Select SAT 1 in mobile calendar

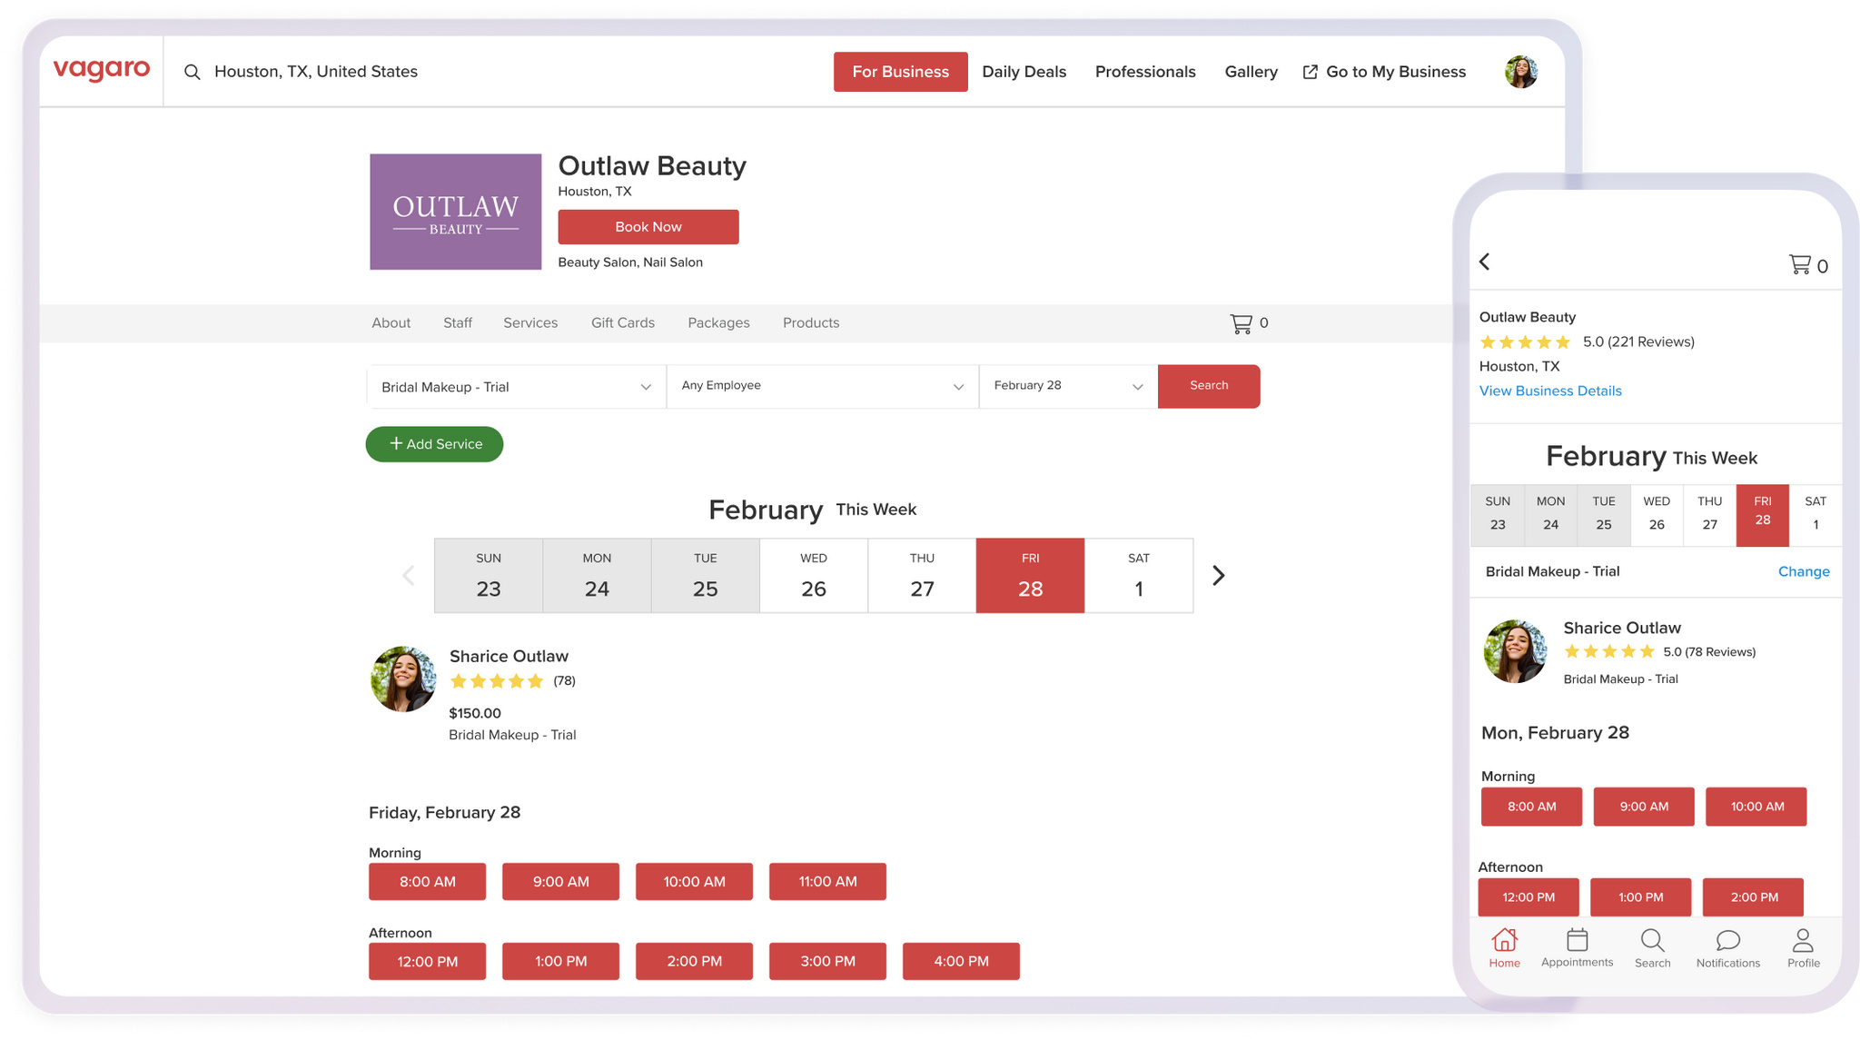1815,515
